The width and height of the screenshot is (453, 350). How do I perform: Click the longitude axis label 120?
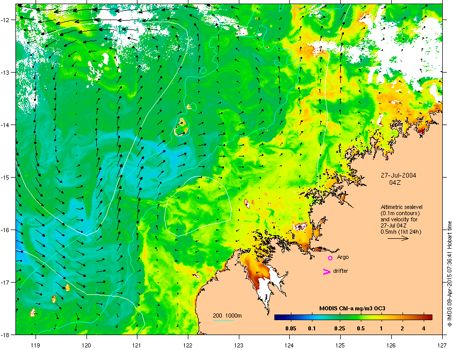point(86,345)
